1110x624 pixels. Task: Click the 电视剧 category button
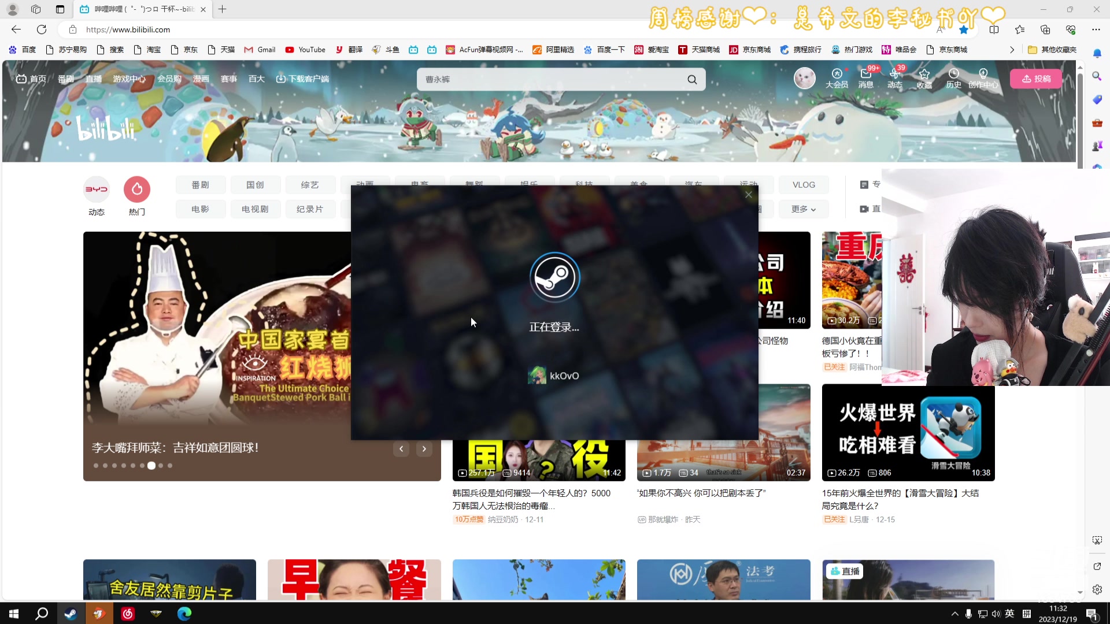[255, 209]
